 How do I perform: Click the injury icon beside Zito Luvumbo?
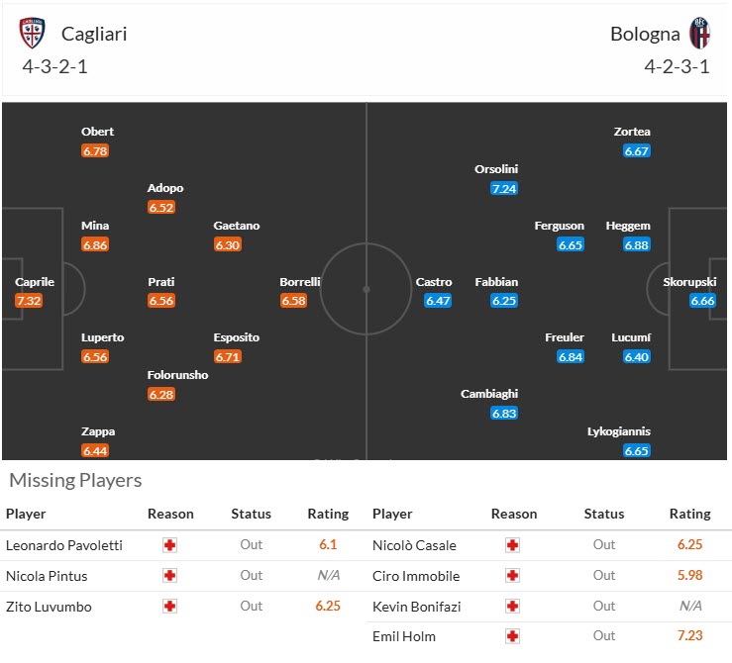coord(170,607)
